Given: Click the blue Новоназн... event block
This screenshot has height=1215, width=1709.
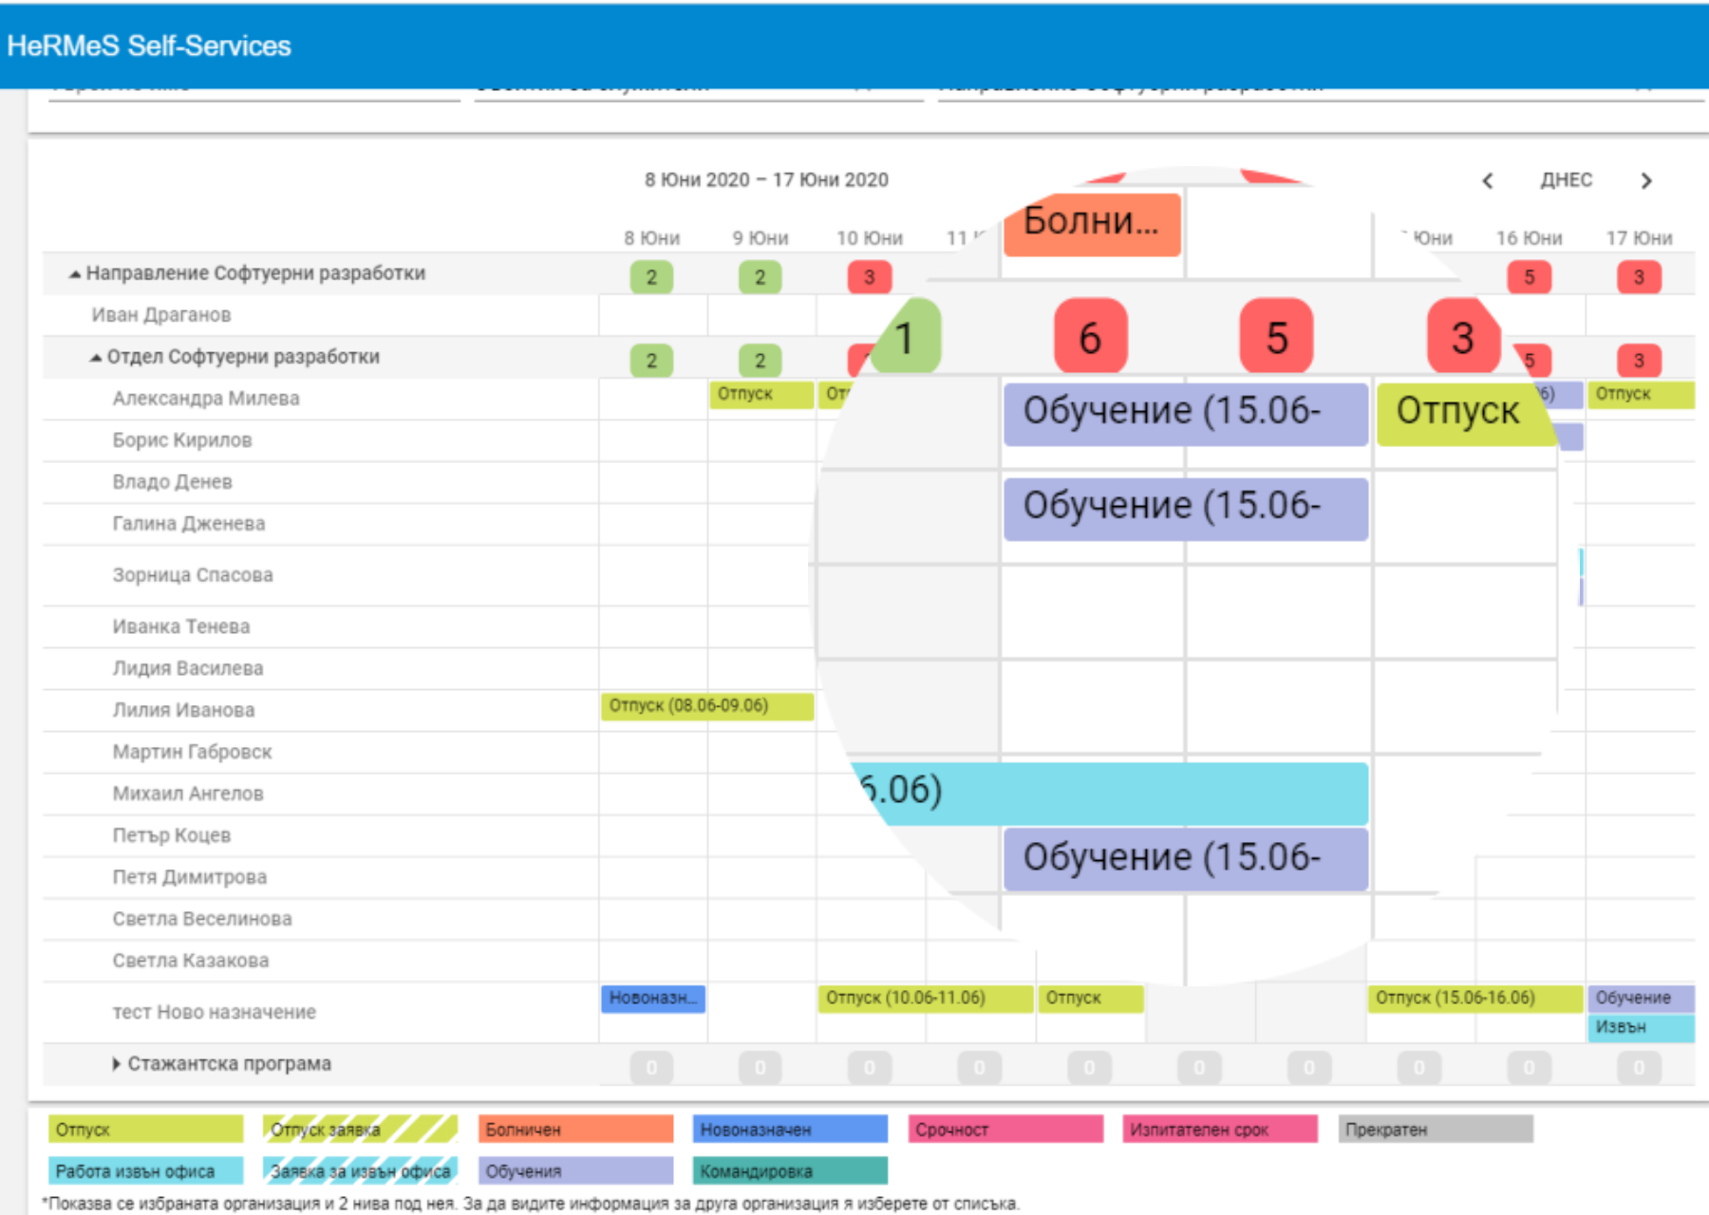Looking at the screenshot, I should [x=653, y=999].
